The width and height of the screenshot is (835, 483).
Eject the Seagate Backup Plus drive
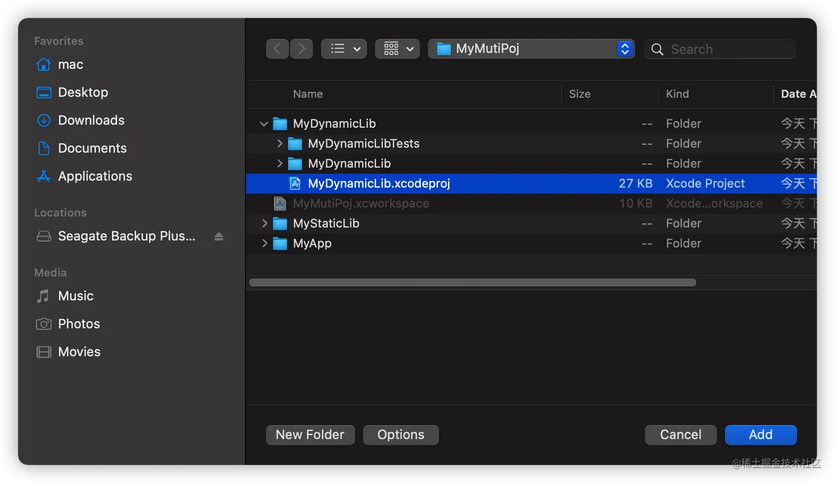pyautogui.click(x=219, y=237)
